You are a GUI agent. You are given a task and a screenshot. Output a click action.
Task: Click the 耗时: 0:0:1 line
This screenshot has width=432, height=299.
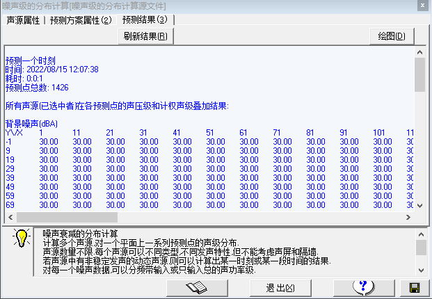[x=24, y=79]
